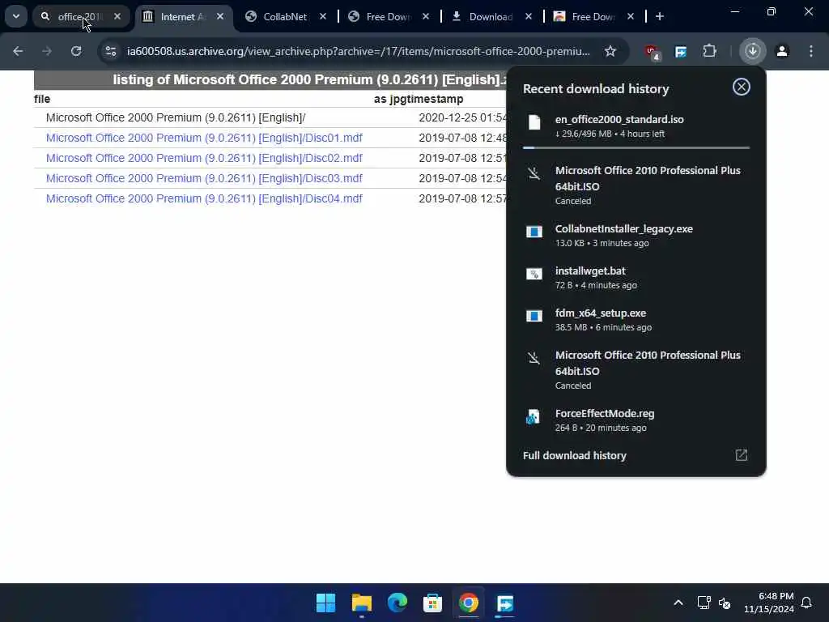
Task: Click the open-in-new-tab icon for download history
Action: 742,455
